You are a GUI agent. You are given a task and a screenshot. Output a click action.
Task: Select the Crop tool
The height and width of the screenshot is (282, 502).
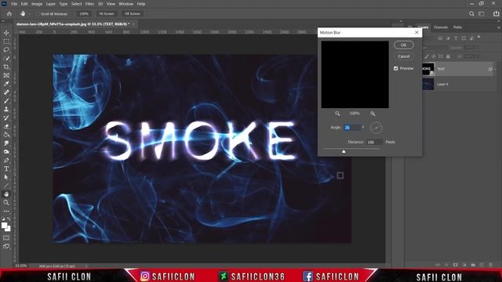point(6,67)
